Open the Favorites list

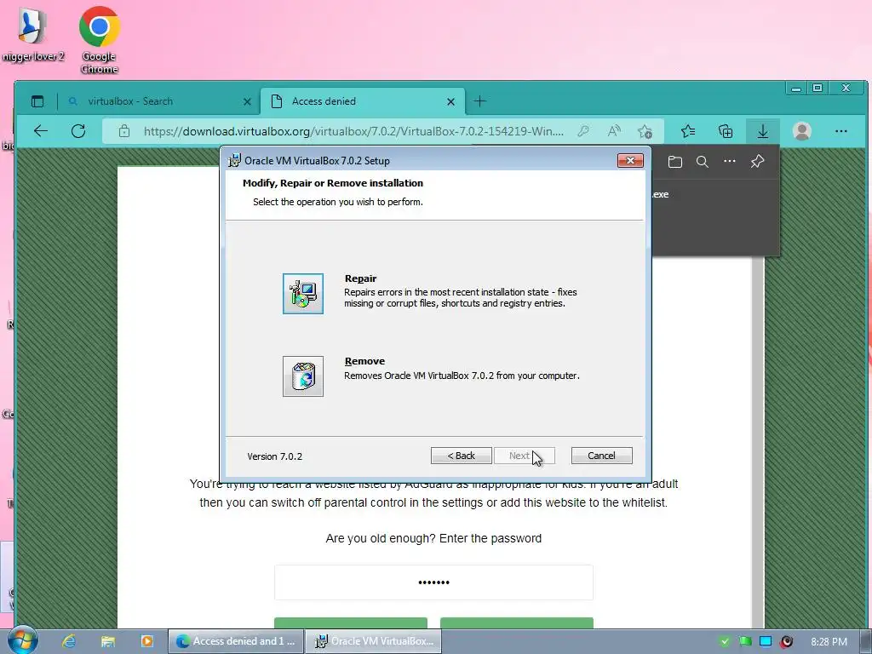coord(688,131)
